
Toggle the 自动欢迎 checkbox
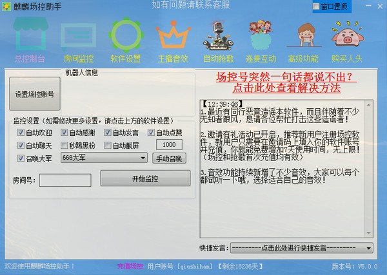pyautogui.click(x=21, y=133)
